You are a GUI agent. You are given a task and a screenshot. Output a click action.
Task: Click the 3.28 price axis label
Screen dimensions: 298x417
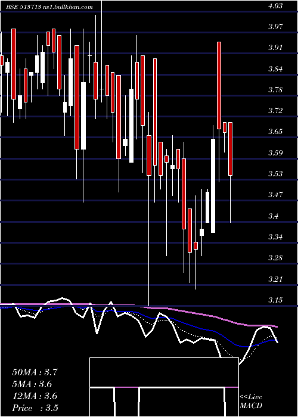tap(275, 257)
